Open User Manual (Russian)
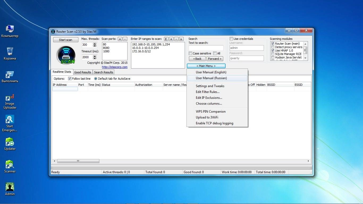The height and width of the screenshot is (204, 363). (217, 78)
